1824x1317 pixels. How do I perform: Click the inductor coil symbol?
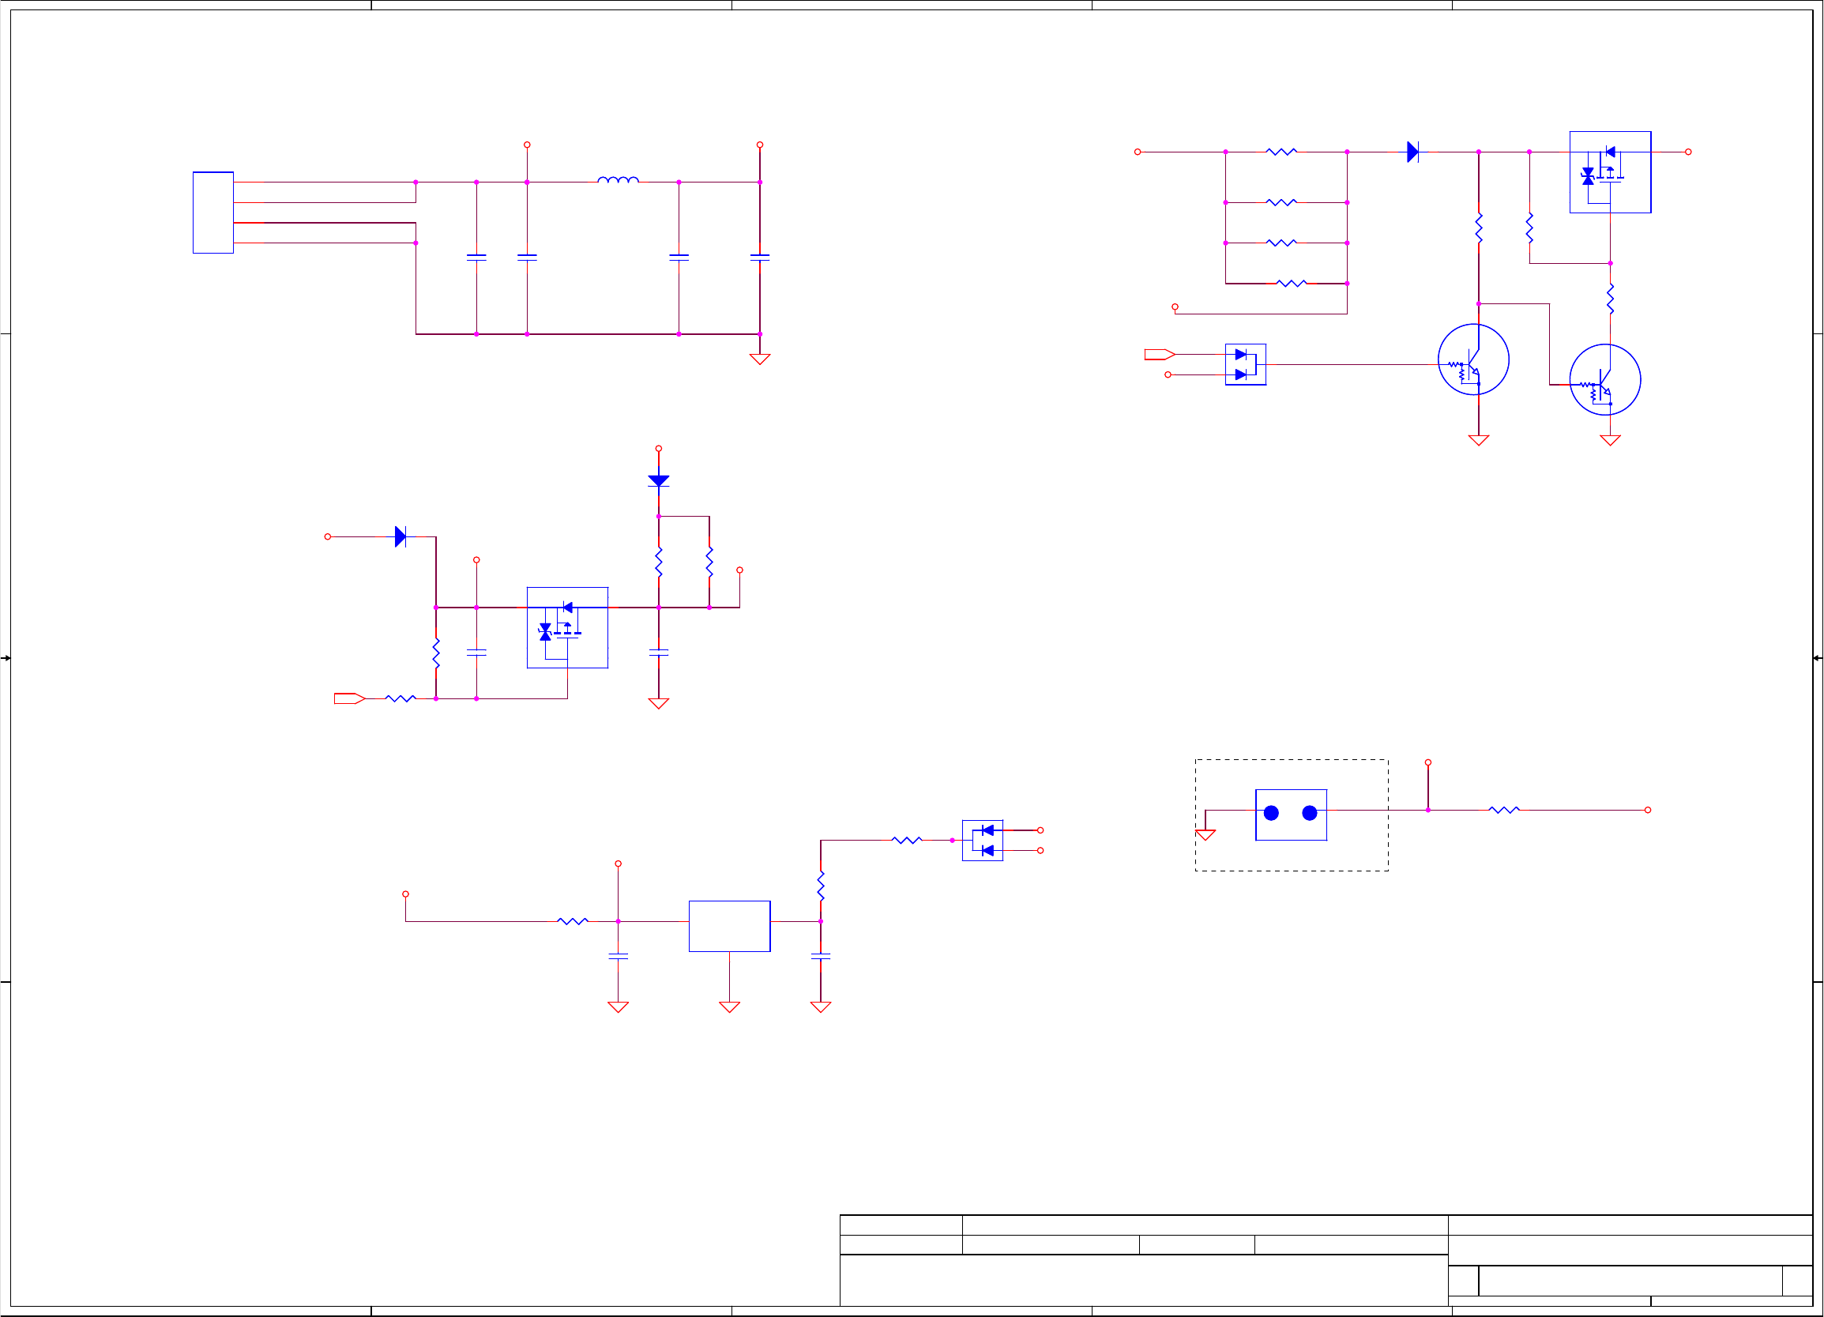pos(618,180)
